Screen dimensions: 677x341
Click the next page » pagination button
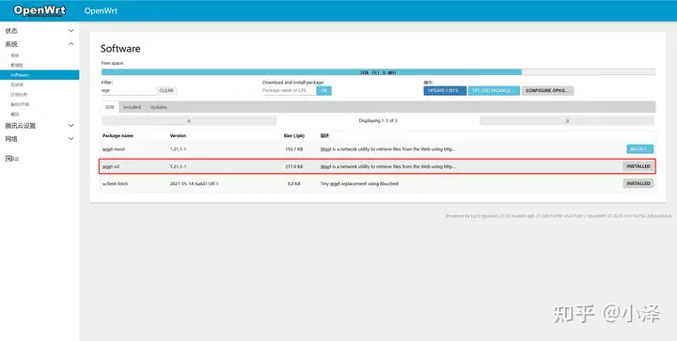[x=567, y=121]
